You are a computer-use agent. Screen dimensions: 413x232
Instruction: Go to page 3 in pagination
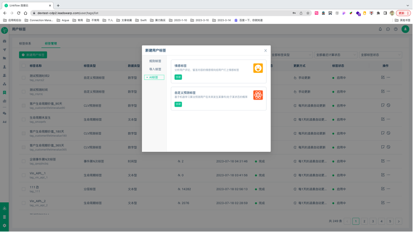coord(373,222)
